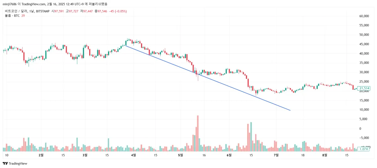Click the TradingView logo at bottom left
377x168 pixels.
15,164
